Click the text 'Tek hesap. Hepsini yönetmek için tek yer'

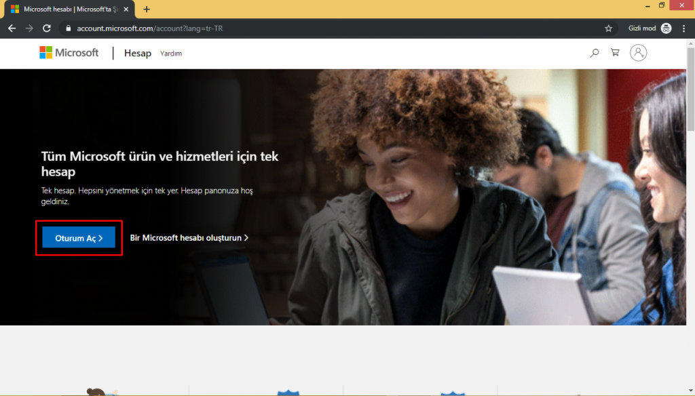[110, 191]
